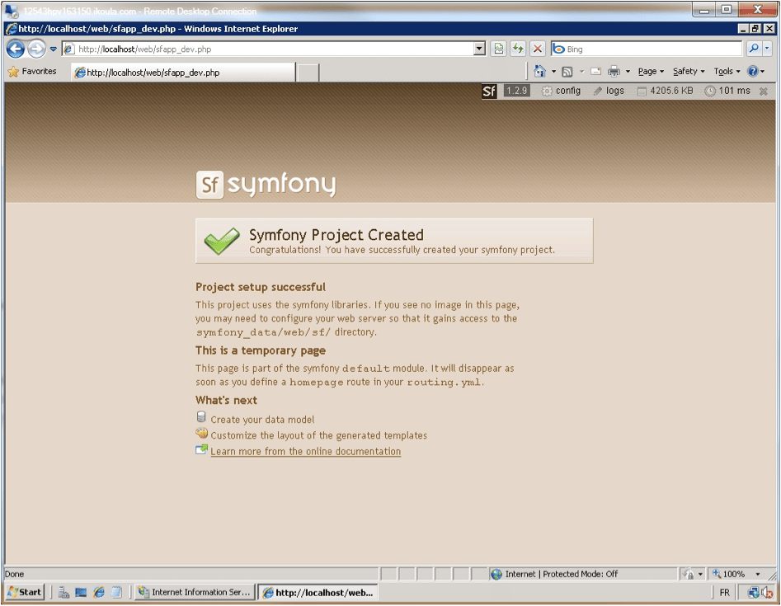Go back with the browser Back arrow
Image resolution: width=781 pixels, height=606 pixels.
coord(16,49)
